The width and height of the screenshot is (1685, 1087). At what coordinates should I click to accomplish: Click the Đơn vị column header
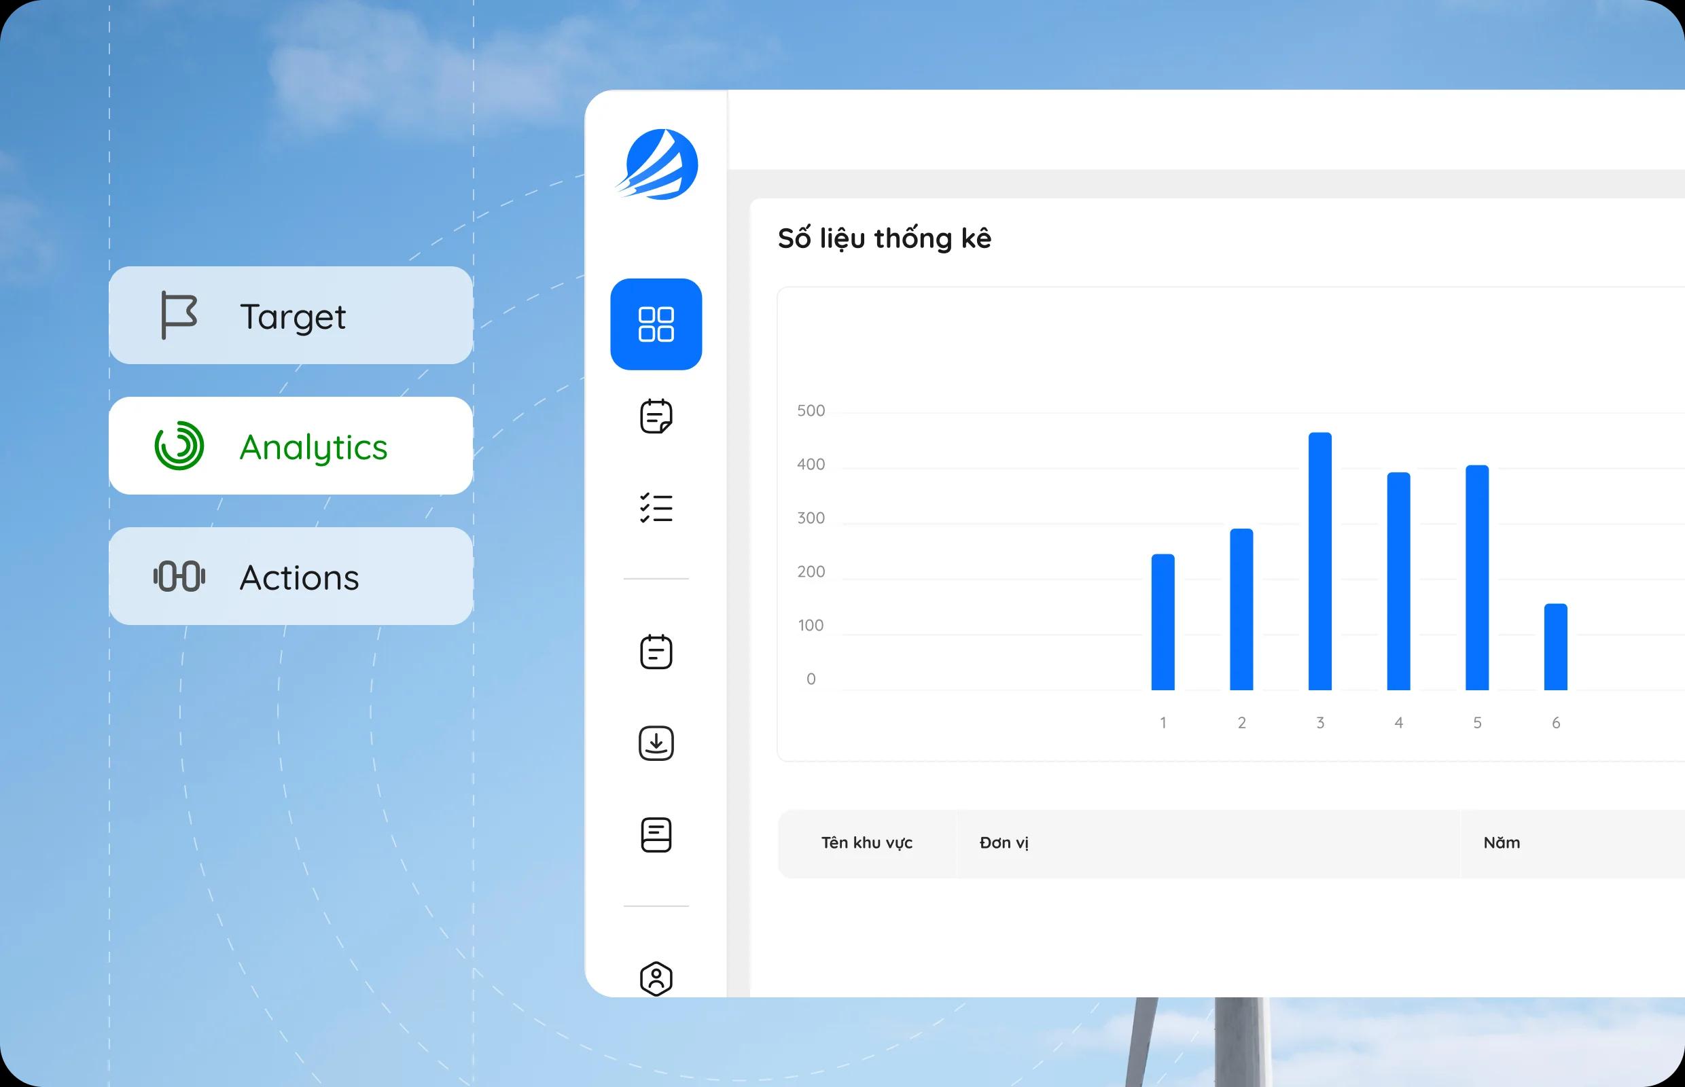click(1003, 843)
